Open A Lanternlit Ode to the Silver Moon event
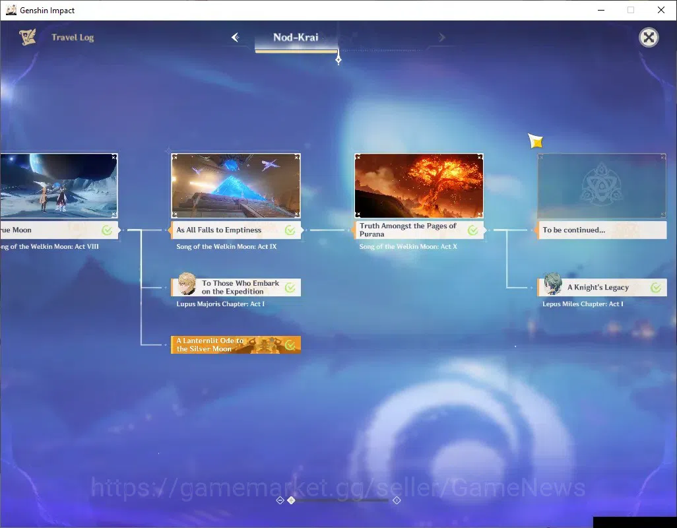This screenshot has height=528, width=677. (236, 345)
